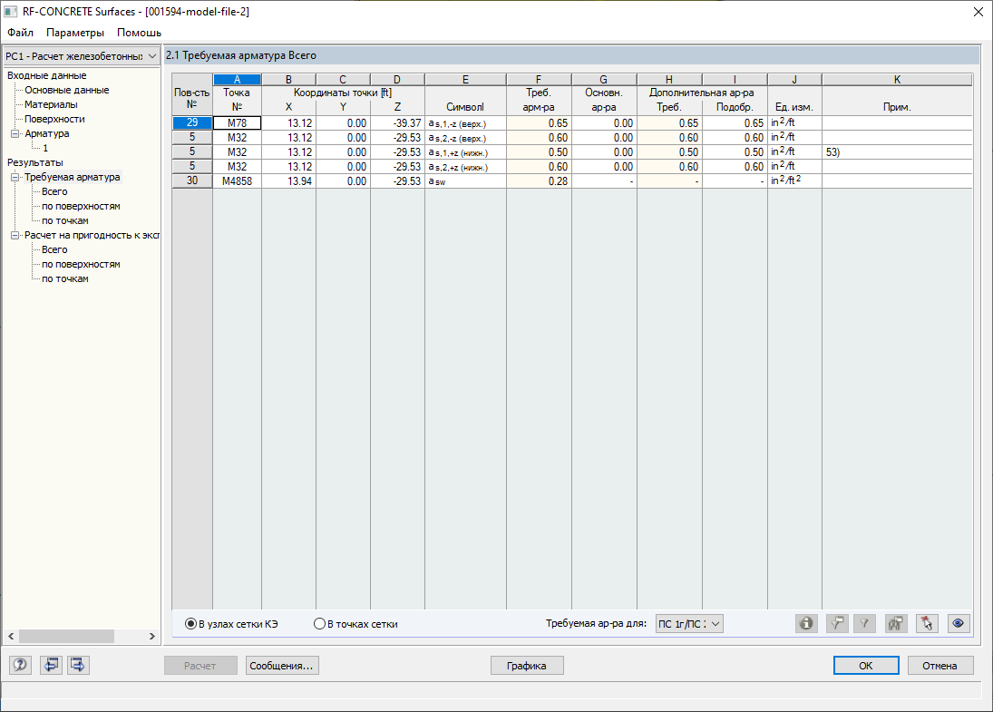Toggle the eye view-mode icon
This screenshot has height=712, width=993.
[x=959, y=624]
